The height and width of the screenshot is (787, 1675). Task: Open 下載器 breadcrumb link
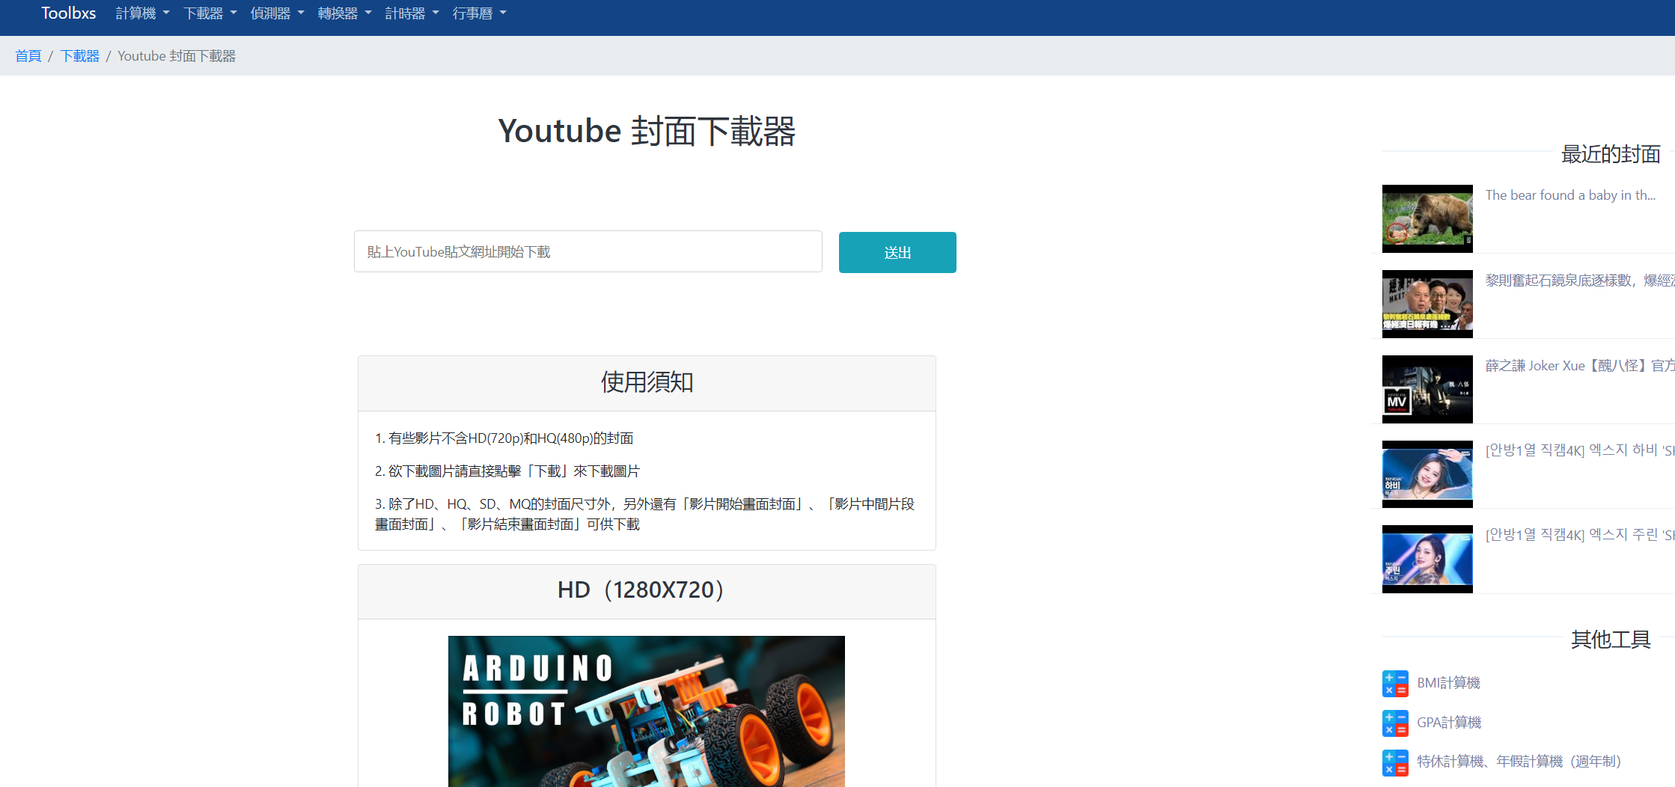tap(79, 55)
